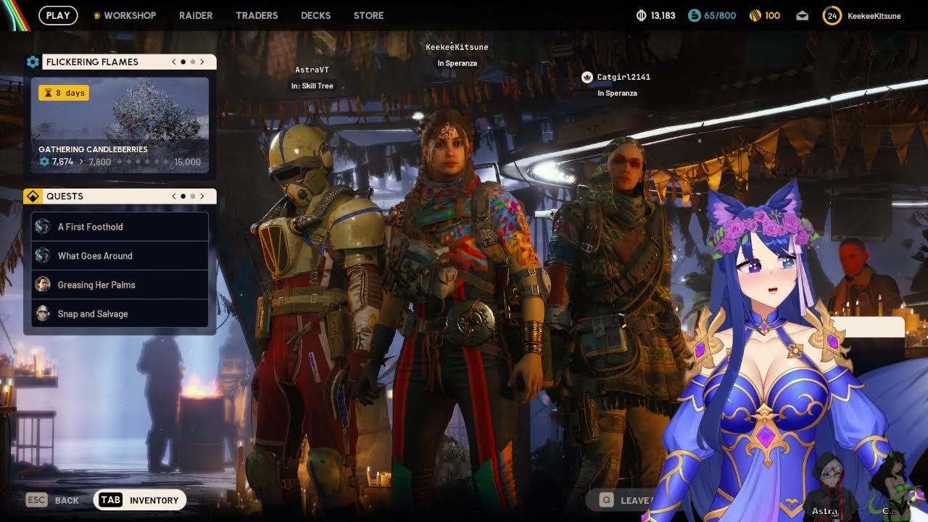Open the DECKS tab
Viewport: 928px width, 522px height.
(315, 15)
